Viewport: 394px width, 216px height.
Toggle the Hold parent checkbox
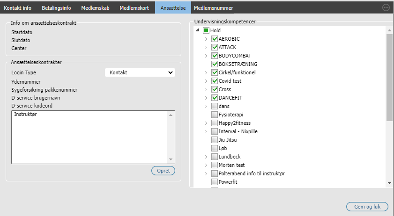206,30
